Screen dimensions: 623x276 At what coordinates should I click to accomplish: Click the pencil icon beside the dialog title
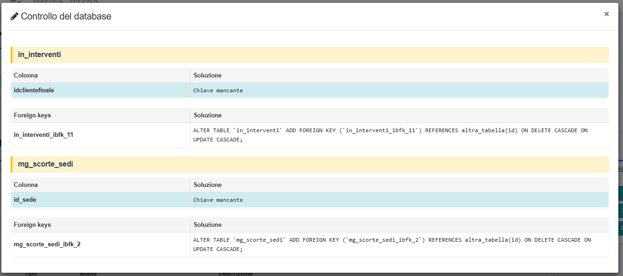[x=14, y=17]
